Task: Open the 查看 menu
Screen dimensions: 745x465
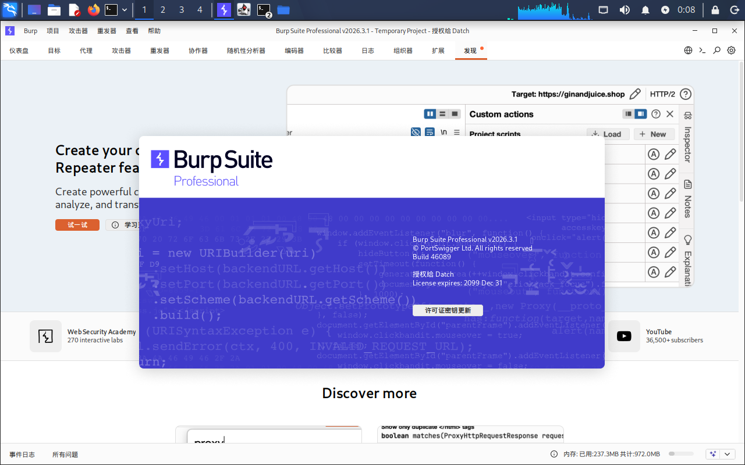Action: coord(132,31)
